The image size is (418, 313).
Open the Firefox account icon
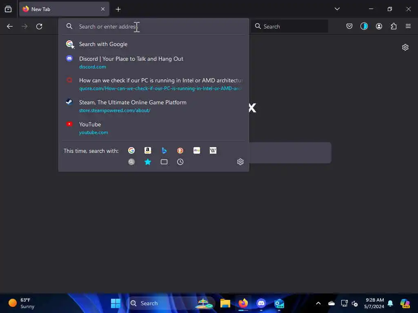(379, 26)
